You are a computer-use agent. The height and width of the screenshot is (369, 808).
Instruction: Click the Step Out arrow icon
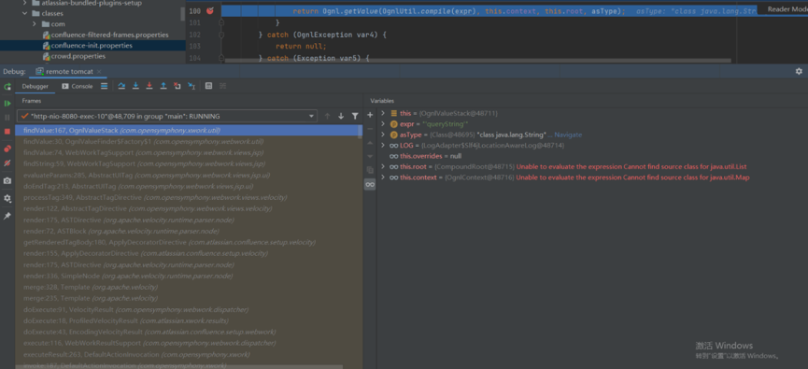(x=163, y=86)
